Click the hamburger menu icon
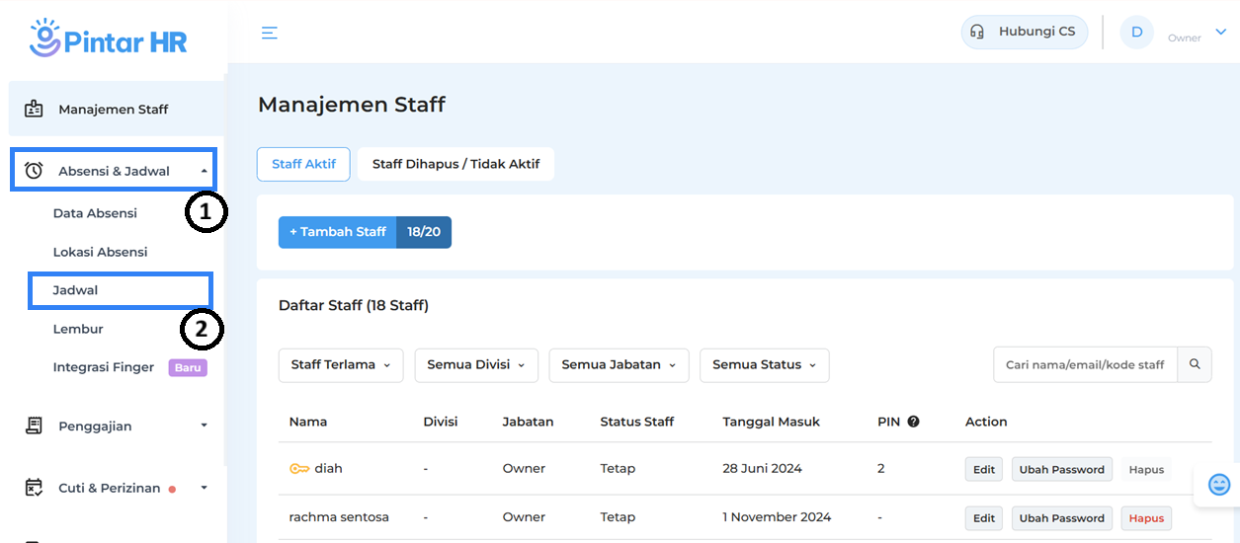The image size is (1240, 543). click(269, 33)
